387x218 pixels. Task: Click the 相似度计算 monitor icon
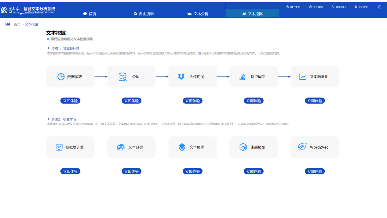tap(59, 147)
